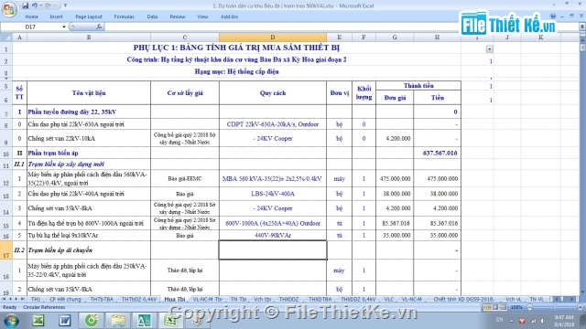Select column D header
586x329 pixels.
click(273, 37)
